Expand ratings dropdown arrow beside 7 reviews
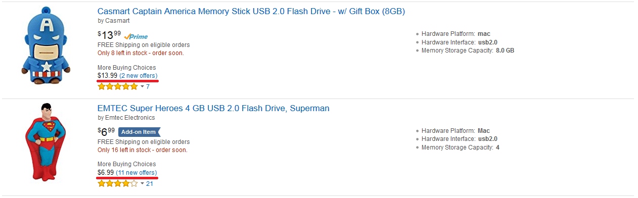 [142, 87]
